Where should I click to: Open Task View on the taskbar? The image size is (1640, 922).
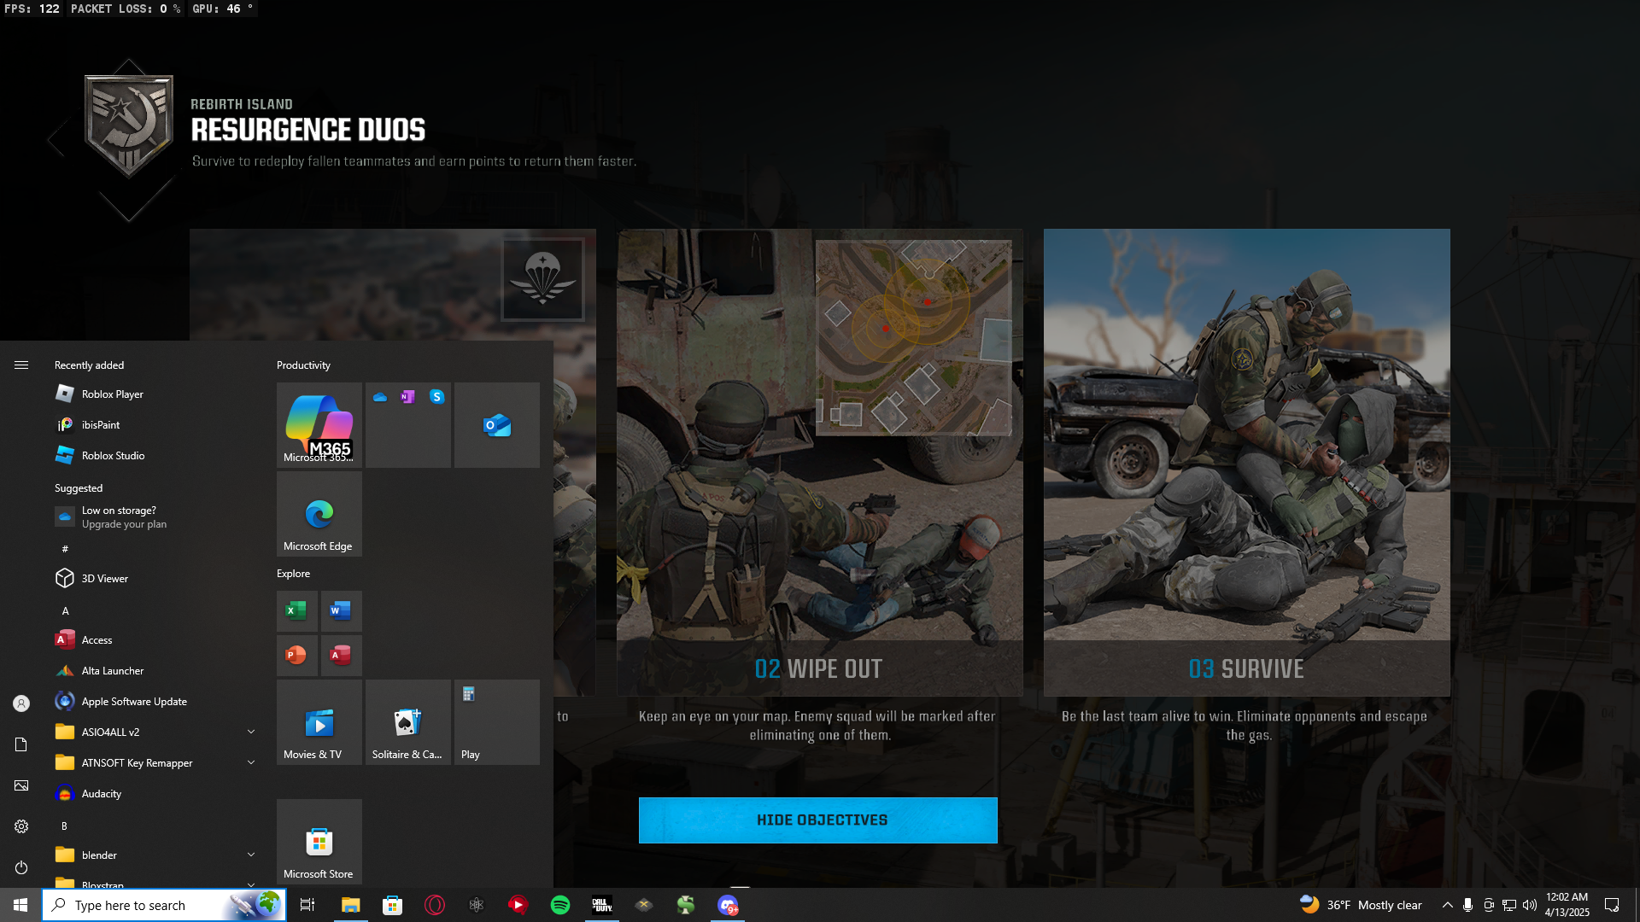pos(307,905)
